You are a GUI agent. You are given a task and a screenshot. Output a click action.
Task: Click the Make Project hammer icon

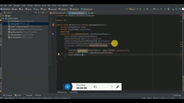[x=126, y=9]
